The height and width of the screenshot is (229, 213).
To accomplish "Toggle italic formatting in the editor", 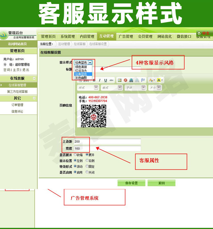I will coord(100,80).
